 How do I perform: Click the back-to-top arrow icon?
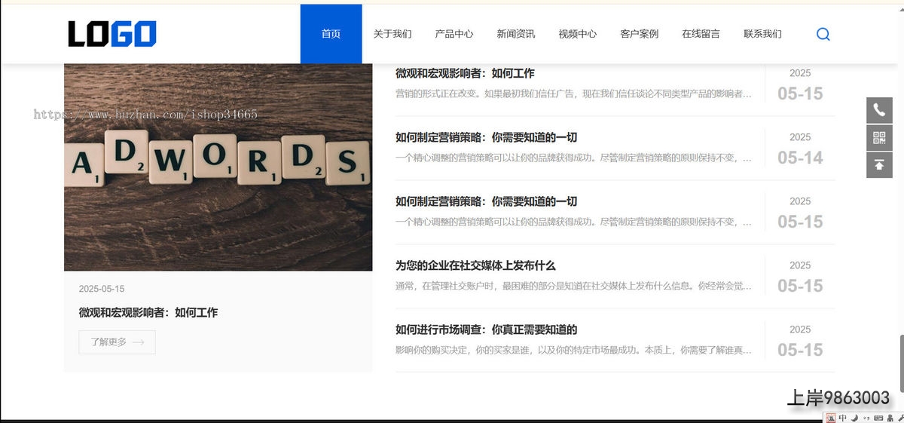(x=879, y=164)
